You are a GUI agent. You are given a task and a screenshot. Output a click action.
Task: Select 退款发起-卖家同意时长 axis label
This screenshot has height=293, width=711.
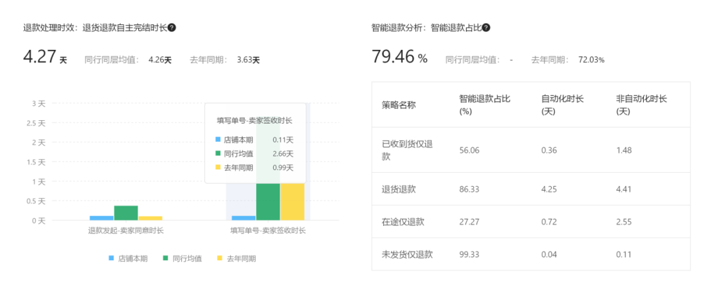126,231
